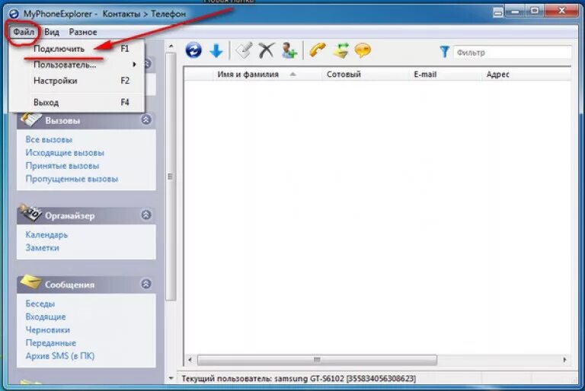Choose Выход to exit program
Image resolution: width=585 pixels, height=391 pixels.
click(76, 103)
